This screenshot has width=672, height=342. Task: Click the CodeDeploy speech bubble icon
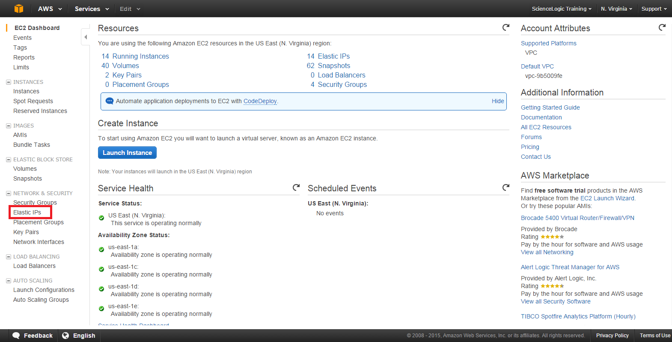[x=110, y=101]
